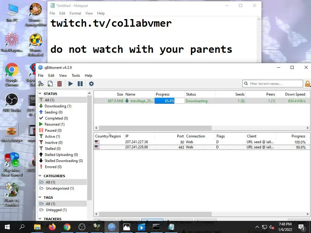Open Play More Great Games shortcut
The height and width of the screenshot is (233, 311).
click(12, 164)
